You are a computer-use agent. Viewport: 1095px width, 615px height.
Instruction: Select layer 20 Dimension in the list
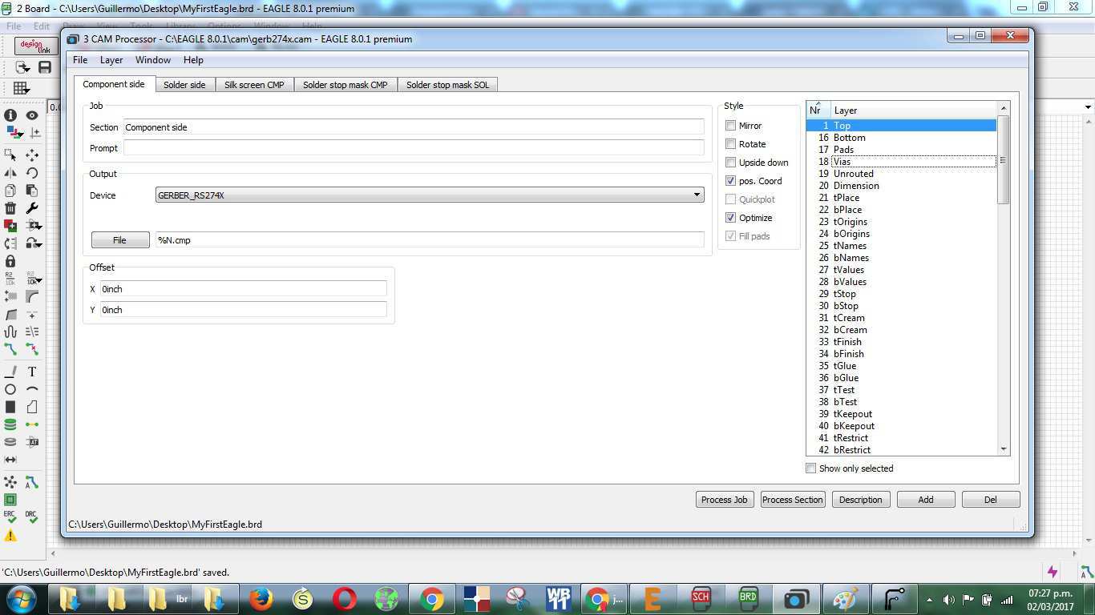pos(901,186)
